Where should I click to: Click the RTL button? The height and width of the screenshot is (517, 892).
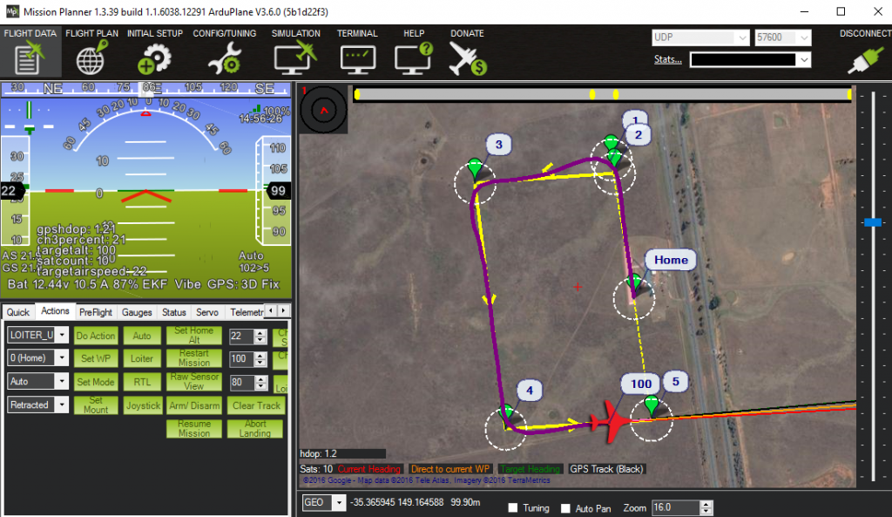click(x=142, y=382)
